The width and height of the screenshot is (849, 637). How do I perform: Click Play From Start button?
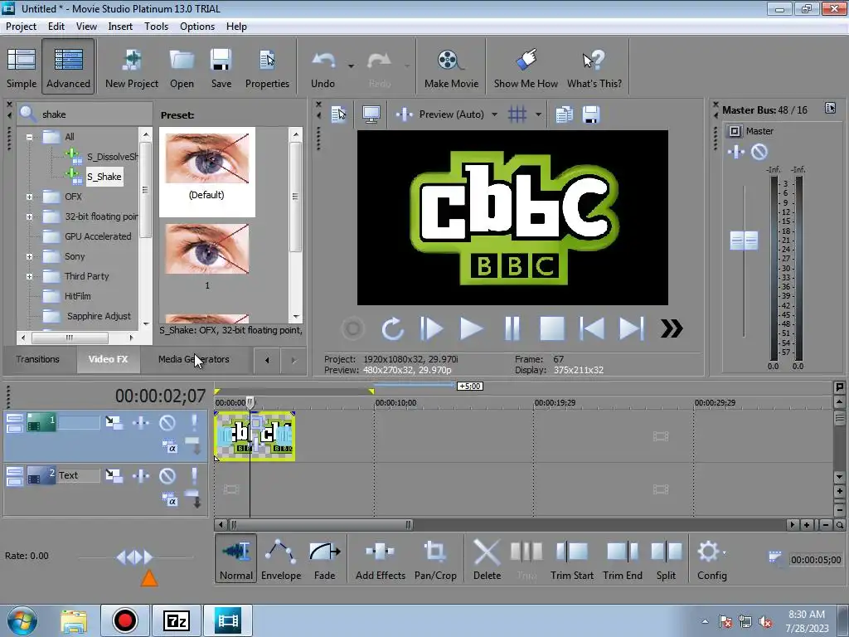pos(431,328)
